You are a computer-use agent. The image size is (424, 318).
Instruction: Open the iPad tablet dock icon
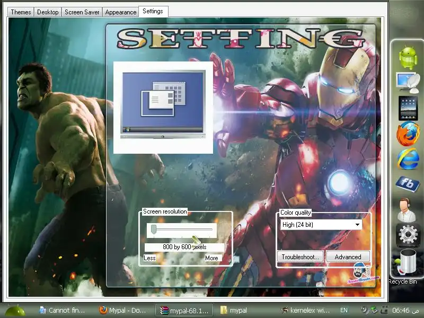tap(408, 108)
